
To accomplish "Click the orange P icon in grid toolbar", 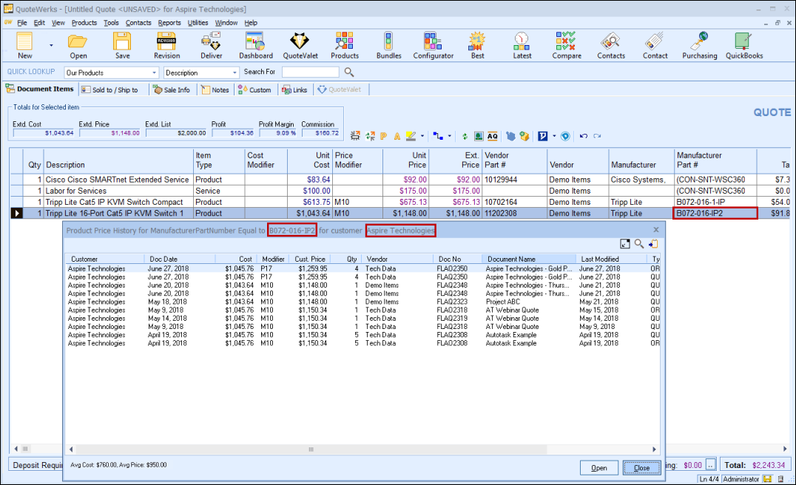I will click(x=383, y=136).
